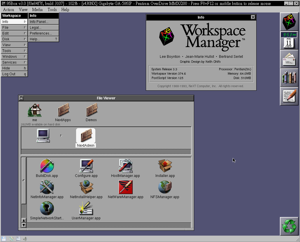300x242 pixels.
Task: Click horizontal scroller under browser path
Action: pos(106,152)
